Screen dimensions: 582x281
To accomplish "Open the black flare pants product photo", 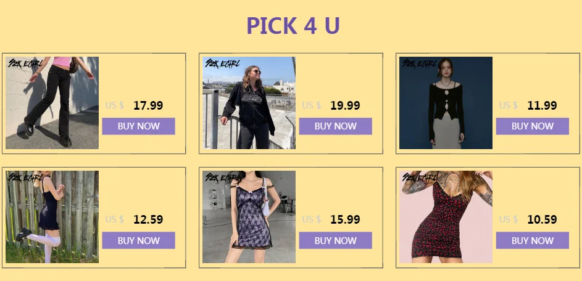I will 52,103.
